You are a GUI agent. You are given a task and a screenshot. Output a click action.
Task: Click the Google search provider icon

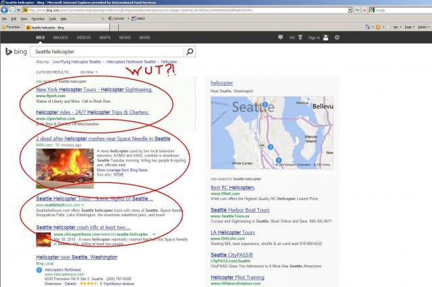point(372,10)
